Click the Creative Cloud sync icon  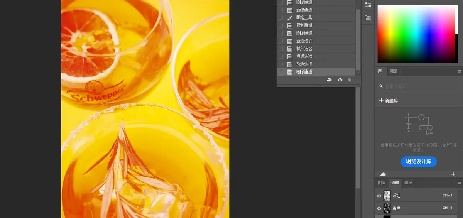point(383,174)
